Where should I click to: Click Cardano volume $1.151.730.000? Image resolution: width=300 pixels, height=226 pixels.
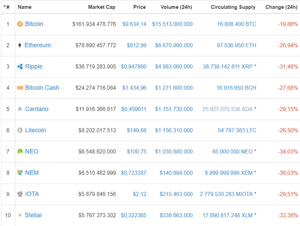point(174,109)
